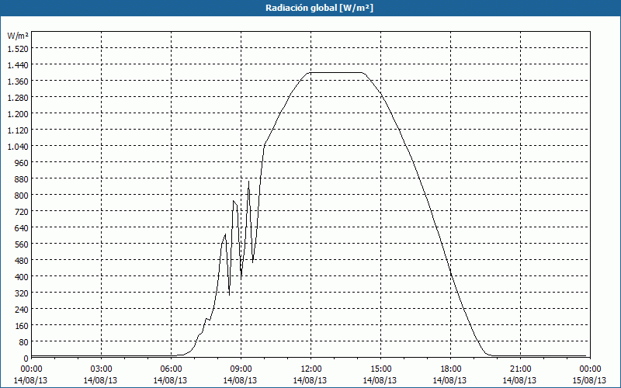This screenshot has width=621, height=388.
Task: Pick the 1.120 Y-axis label
Action: point(18,130)
